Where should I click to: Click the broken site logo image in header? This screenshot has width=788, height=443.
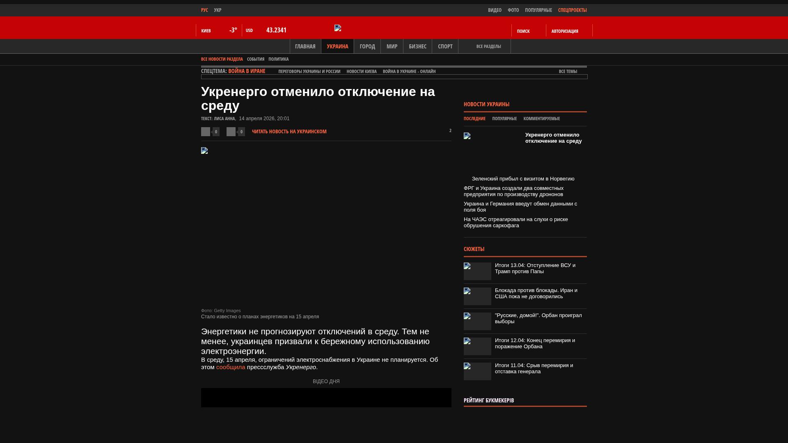[x=338, y=28]
